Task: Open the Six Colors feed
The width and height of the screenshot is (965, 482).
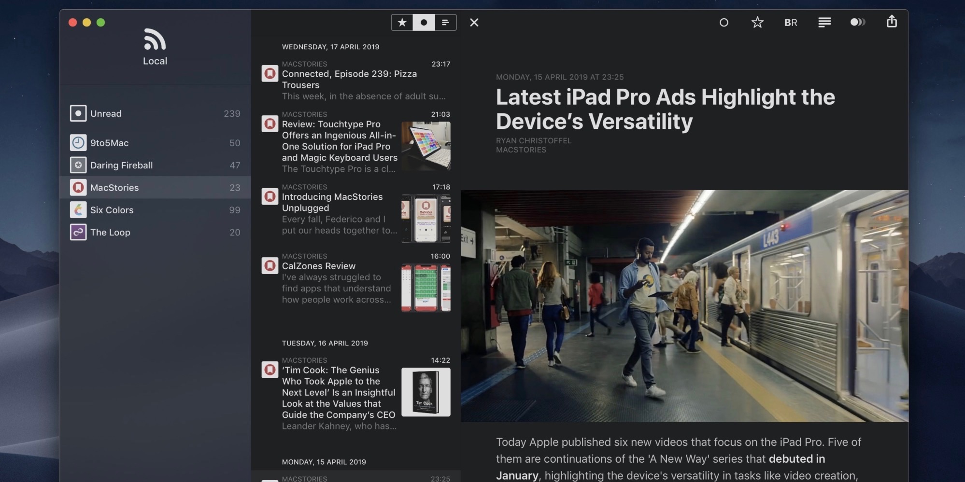Action: click(x=112, y=210)
